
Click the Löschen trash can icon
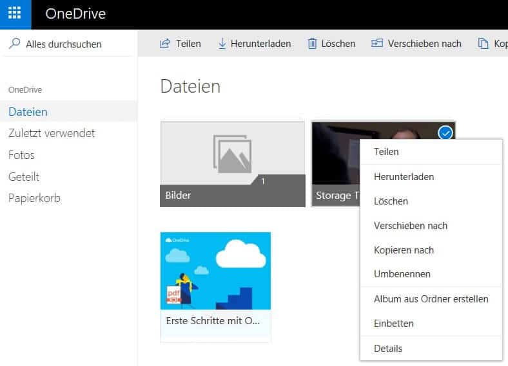point(312,43)
